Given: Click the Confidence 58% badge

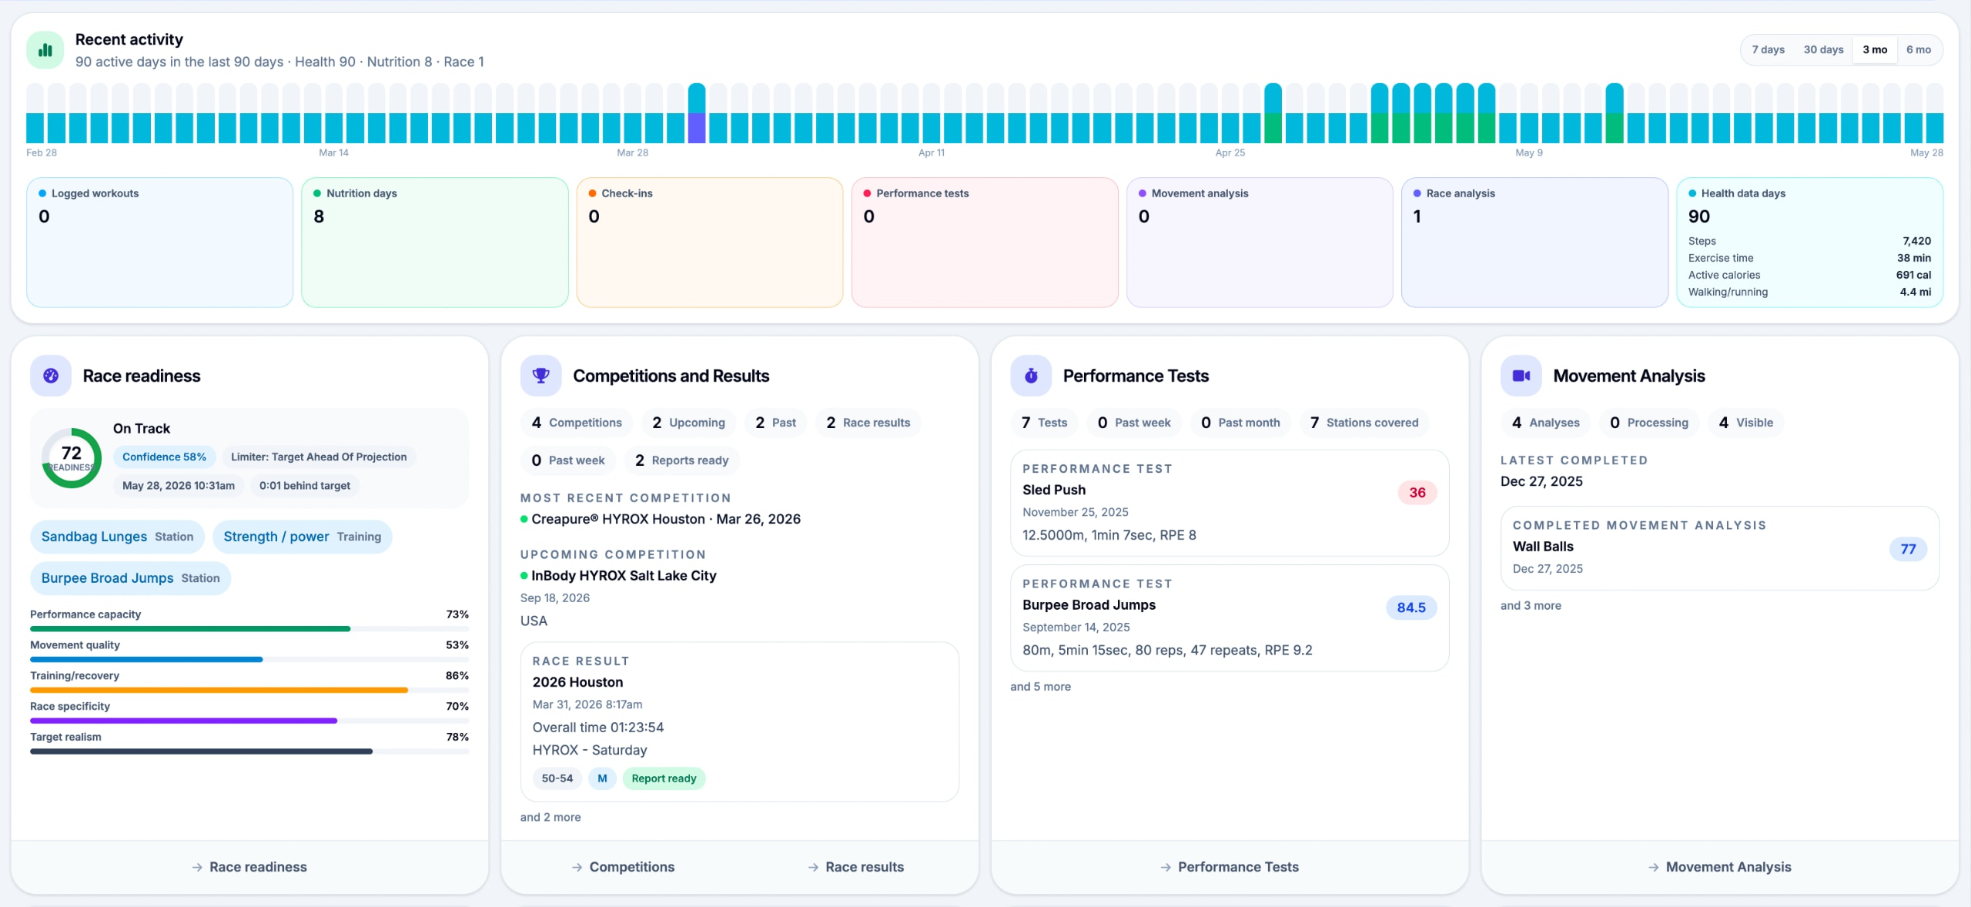Looking at the screenshot, I should point(164,457).
